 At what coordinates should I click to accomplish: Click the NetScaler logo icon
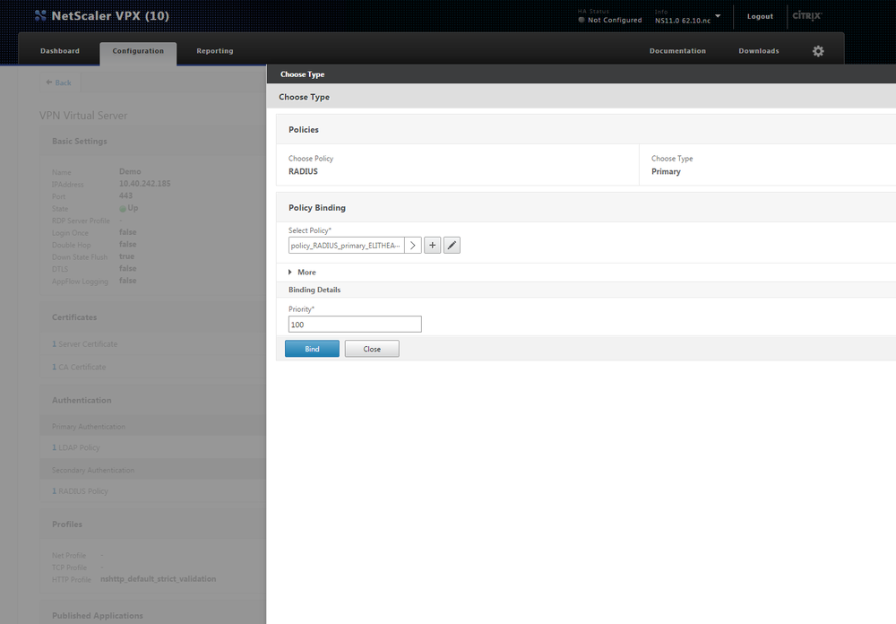[x=40, y=16]
